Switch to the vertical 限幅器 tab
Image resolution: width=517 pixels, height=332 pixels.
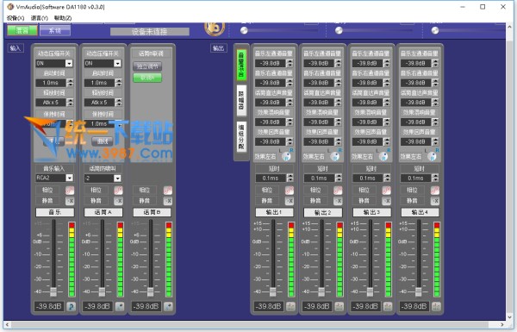[x=241, y=100]
